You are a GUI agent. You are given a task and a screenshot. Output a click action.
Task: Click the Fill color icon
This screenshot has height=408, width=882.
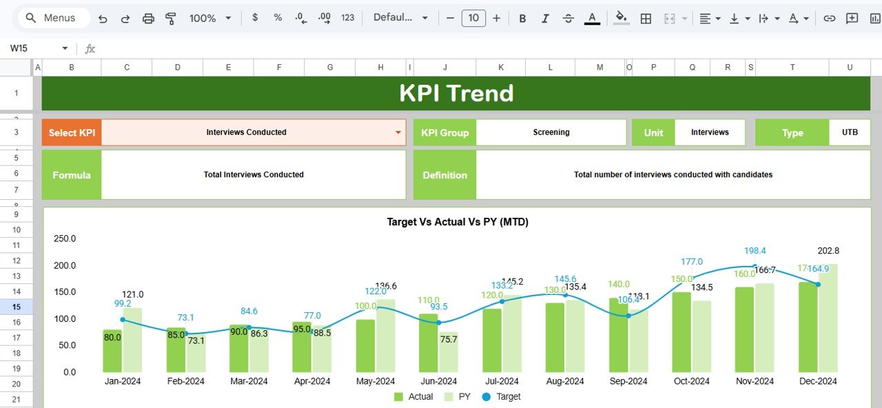point(619,18)
